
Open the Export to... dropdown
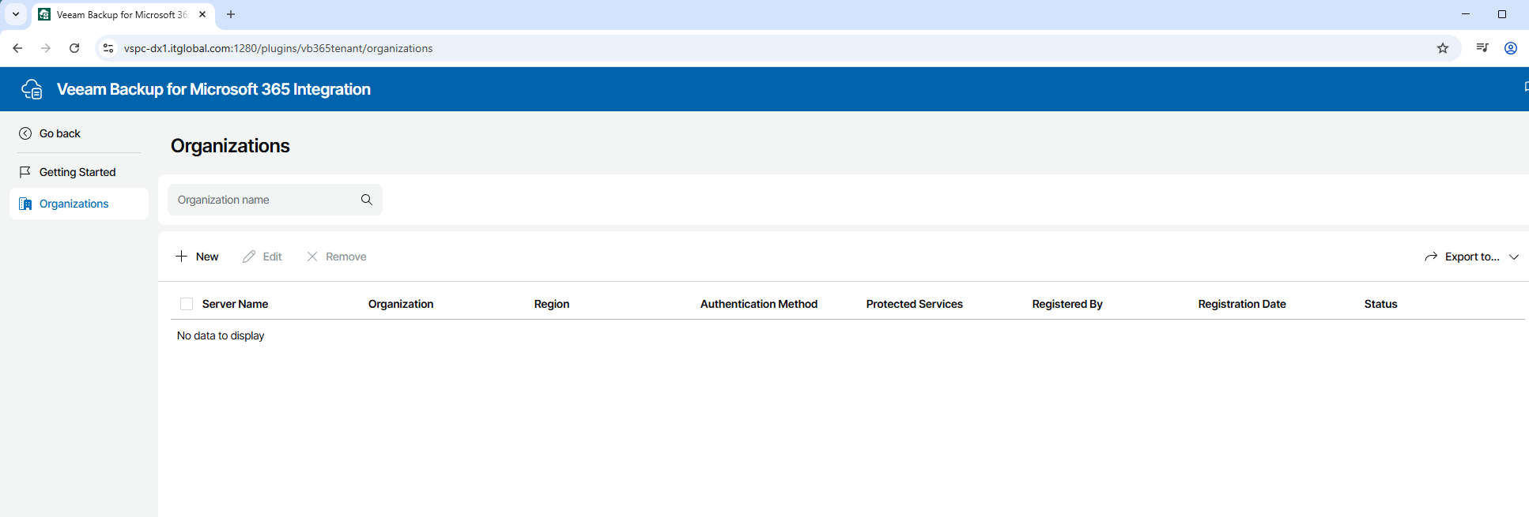1472,257
